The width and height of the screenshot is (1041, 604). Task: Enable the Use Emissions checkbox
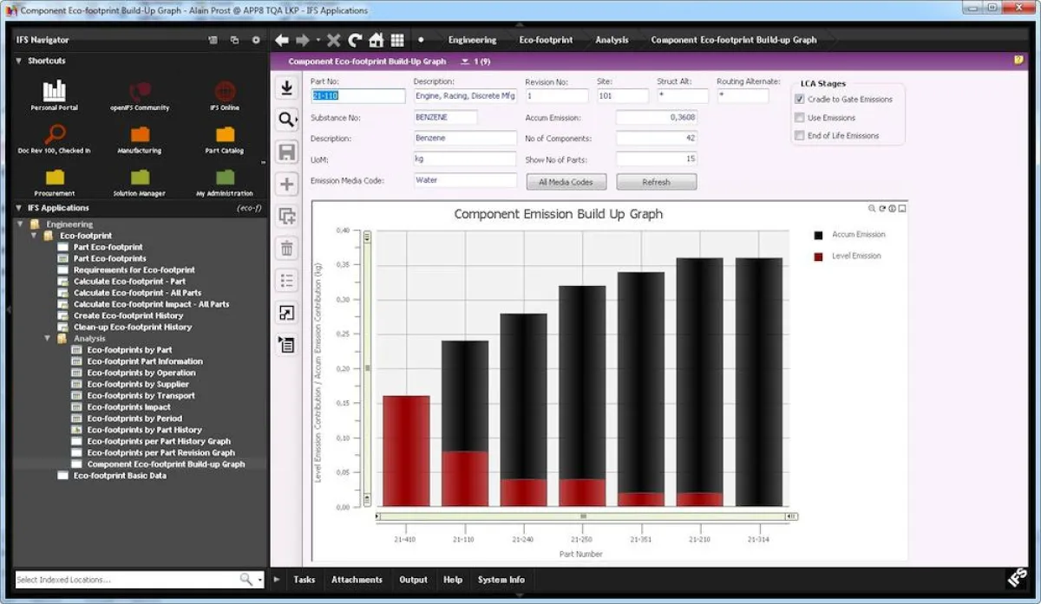coord(800,117)
